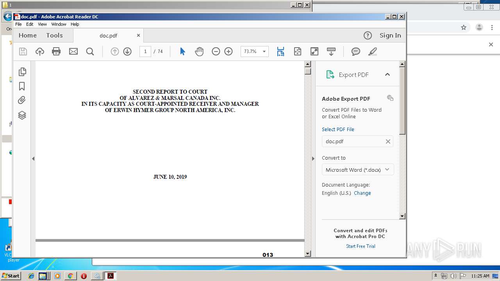This screenshot has width=500, height=281.
Task: Print the document with the printer icon
Action: [x=56, y=52]
